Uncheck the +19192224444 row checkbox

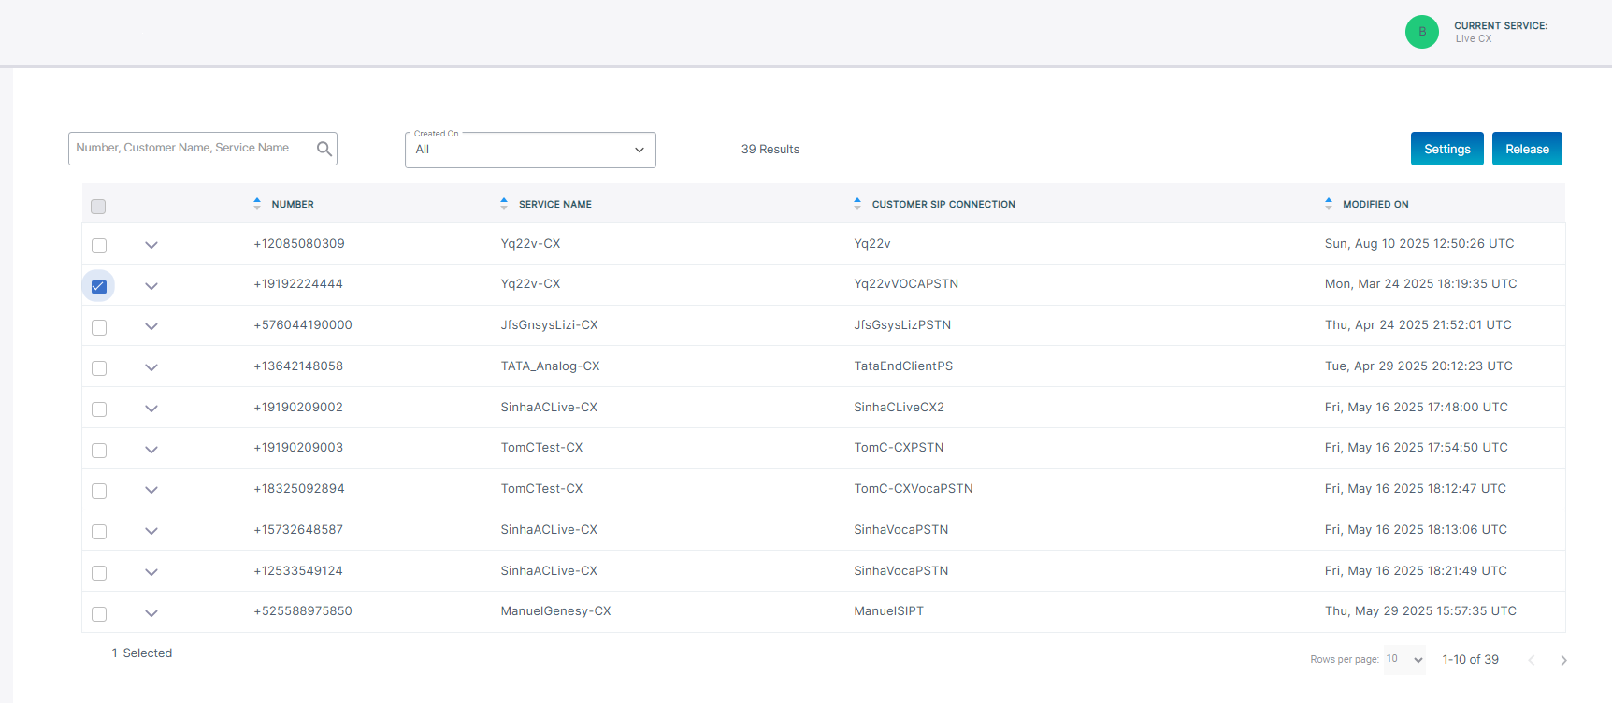click(99, 286)
